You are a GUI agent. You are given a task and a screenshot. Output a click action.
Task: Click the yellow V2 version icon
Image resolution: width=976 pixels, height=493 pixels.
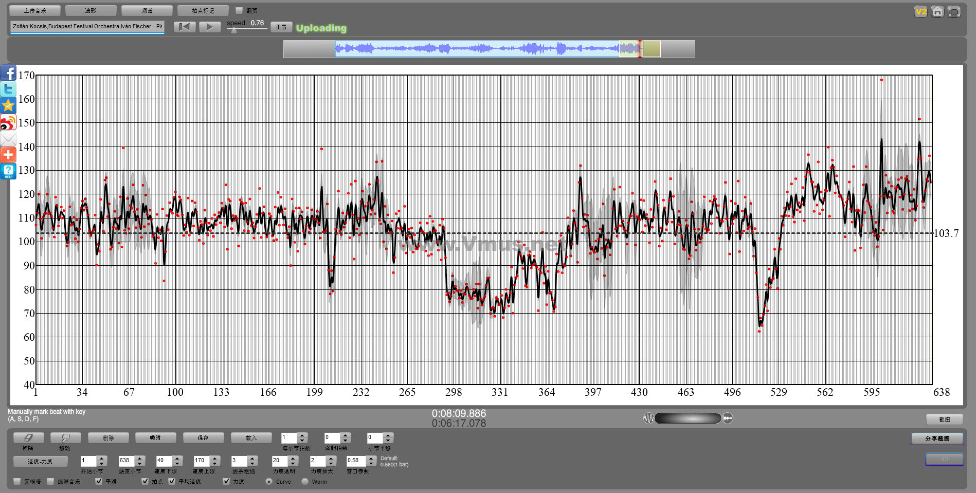(920, 11)
